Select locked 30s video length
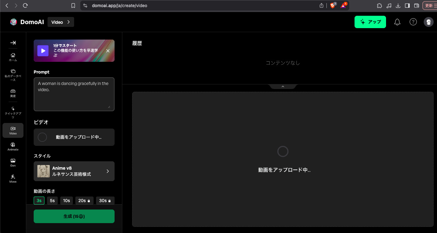 [x=105, y=201]
